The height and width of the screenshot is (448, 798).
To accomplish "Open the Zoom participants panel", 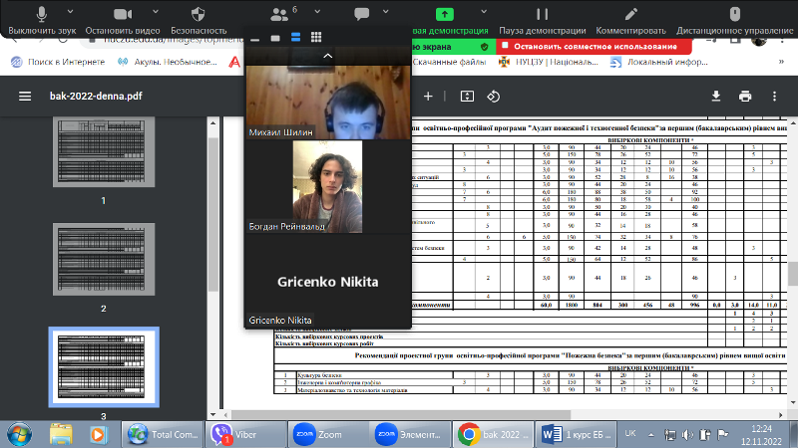I will tap(280, 15).
